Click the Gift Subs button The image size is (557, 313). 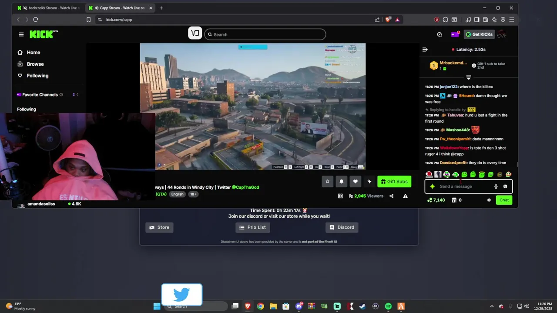click(394, 181)
